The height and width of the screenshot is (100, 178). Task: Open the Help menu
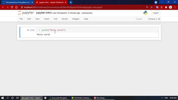tap(86, 19)
